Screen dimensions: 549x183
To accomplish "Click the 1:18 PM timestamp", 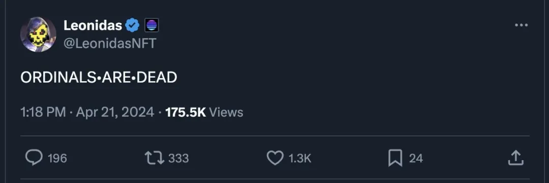I will [x=43, y=113].
